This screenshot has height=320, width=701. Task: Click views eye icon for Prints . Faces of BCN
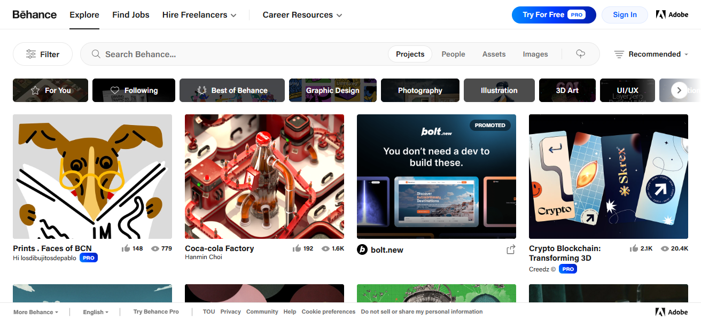(x=155, y=248)
